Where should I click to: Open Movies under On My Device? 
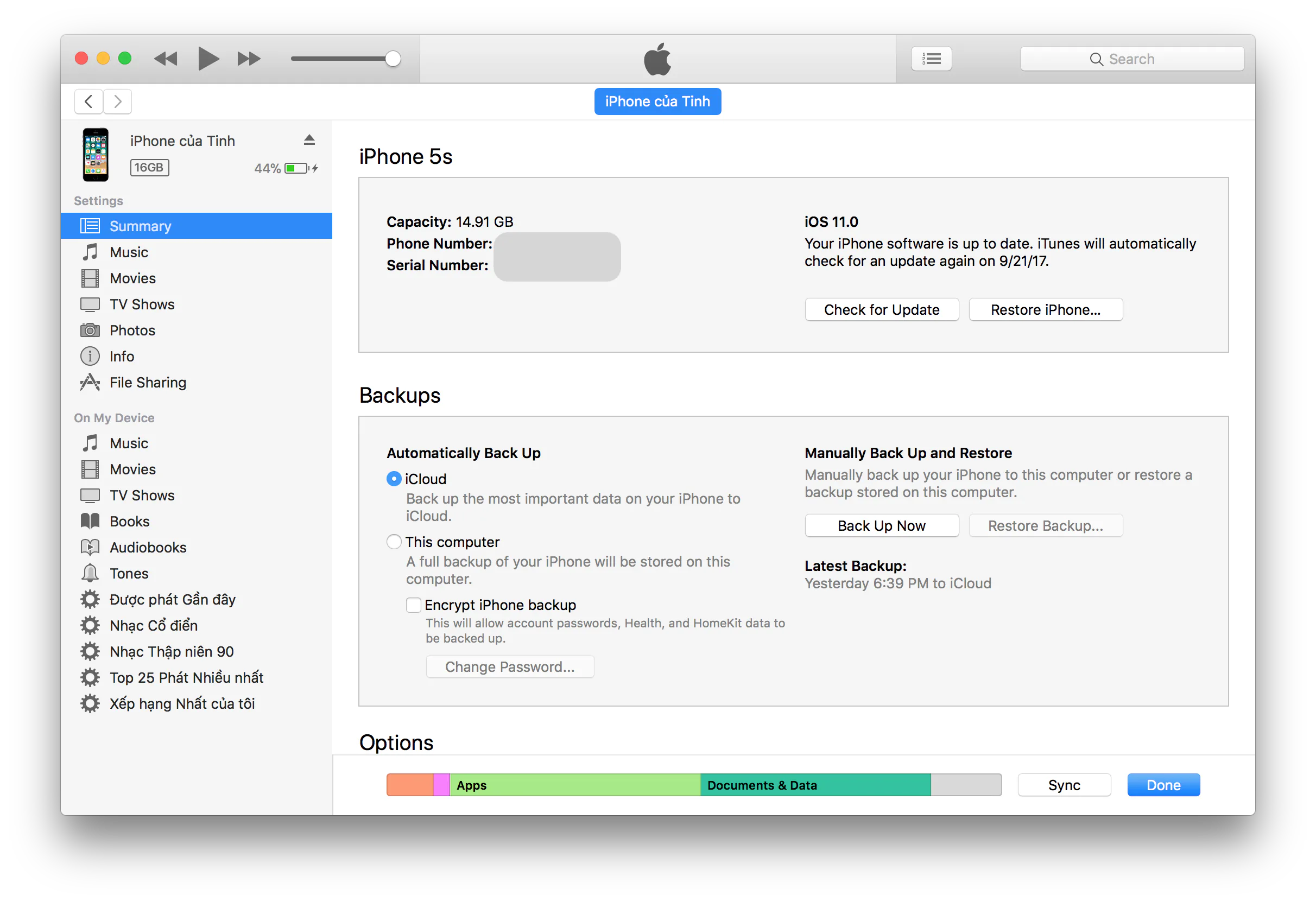click(x=196, y=469)
